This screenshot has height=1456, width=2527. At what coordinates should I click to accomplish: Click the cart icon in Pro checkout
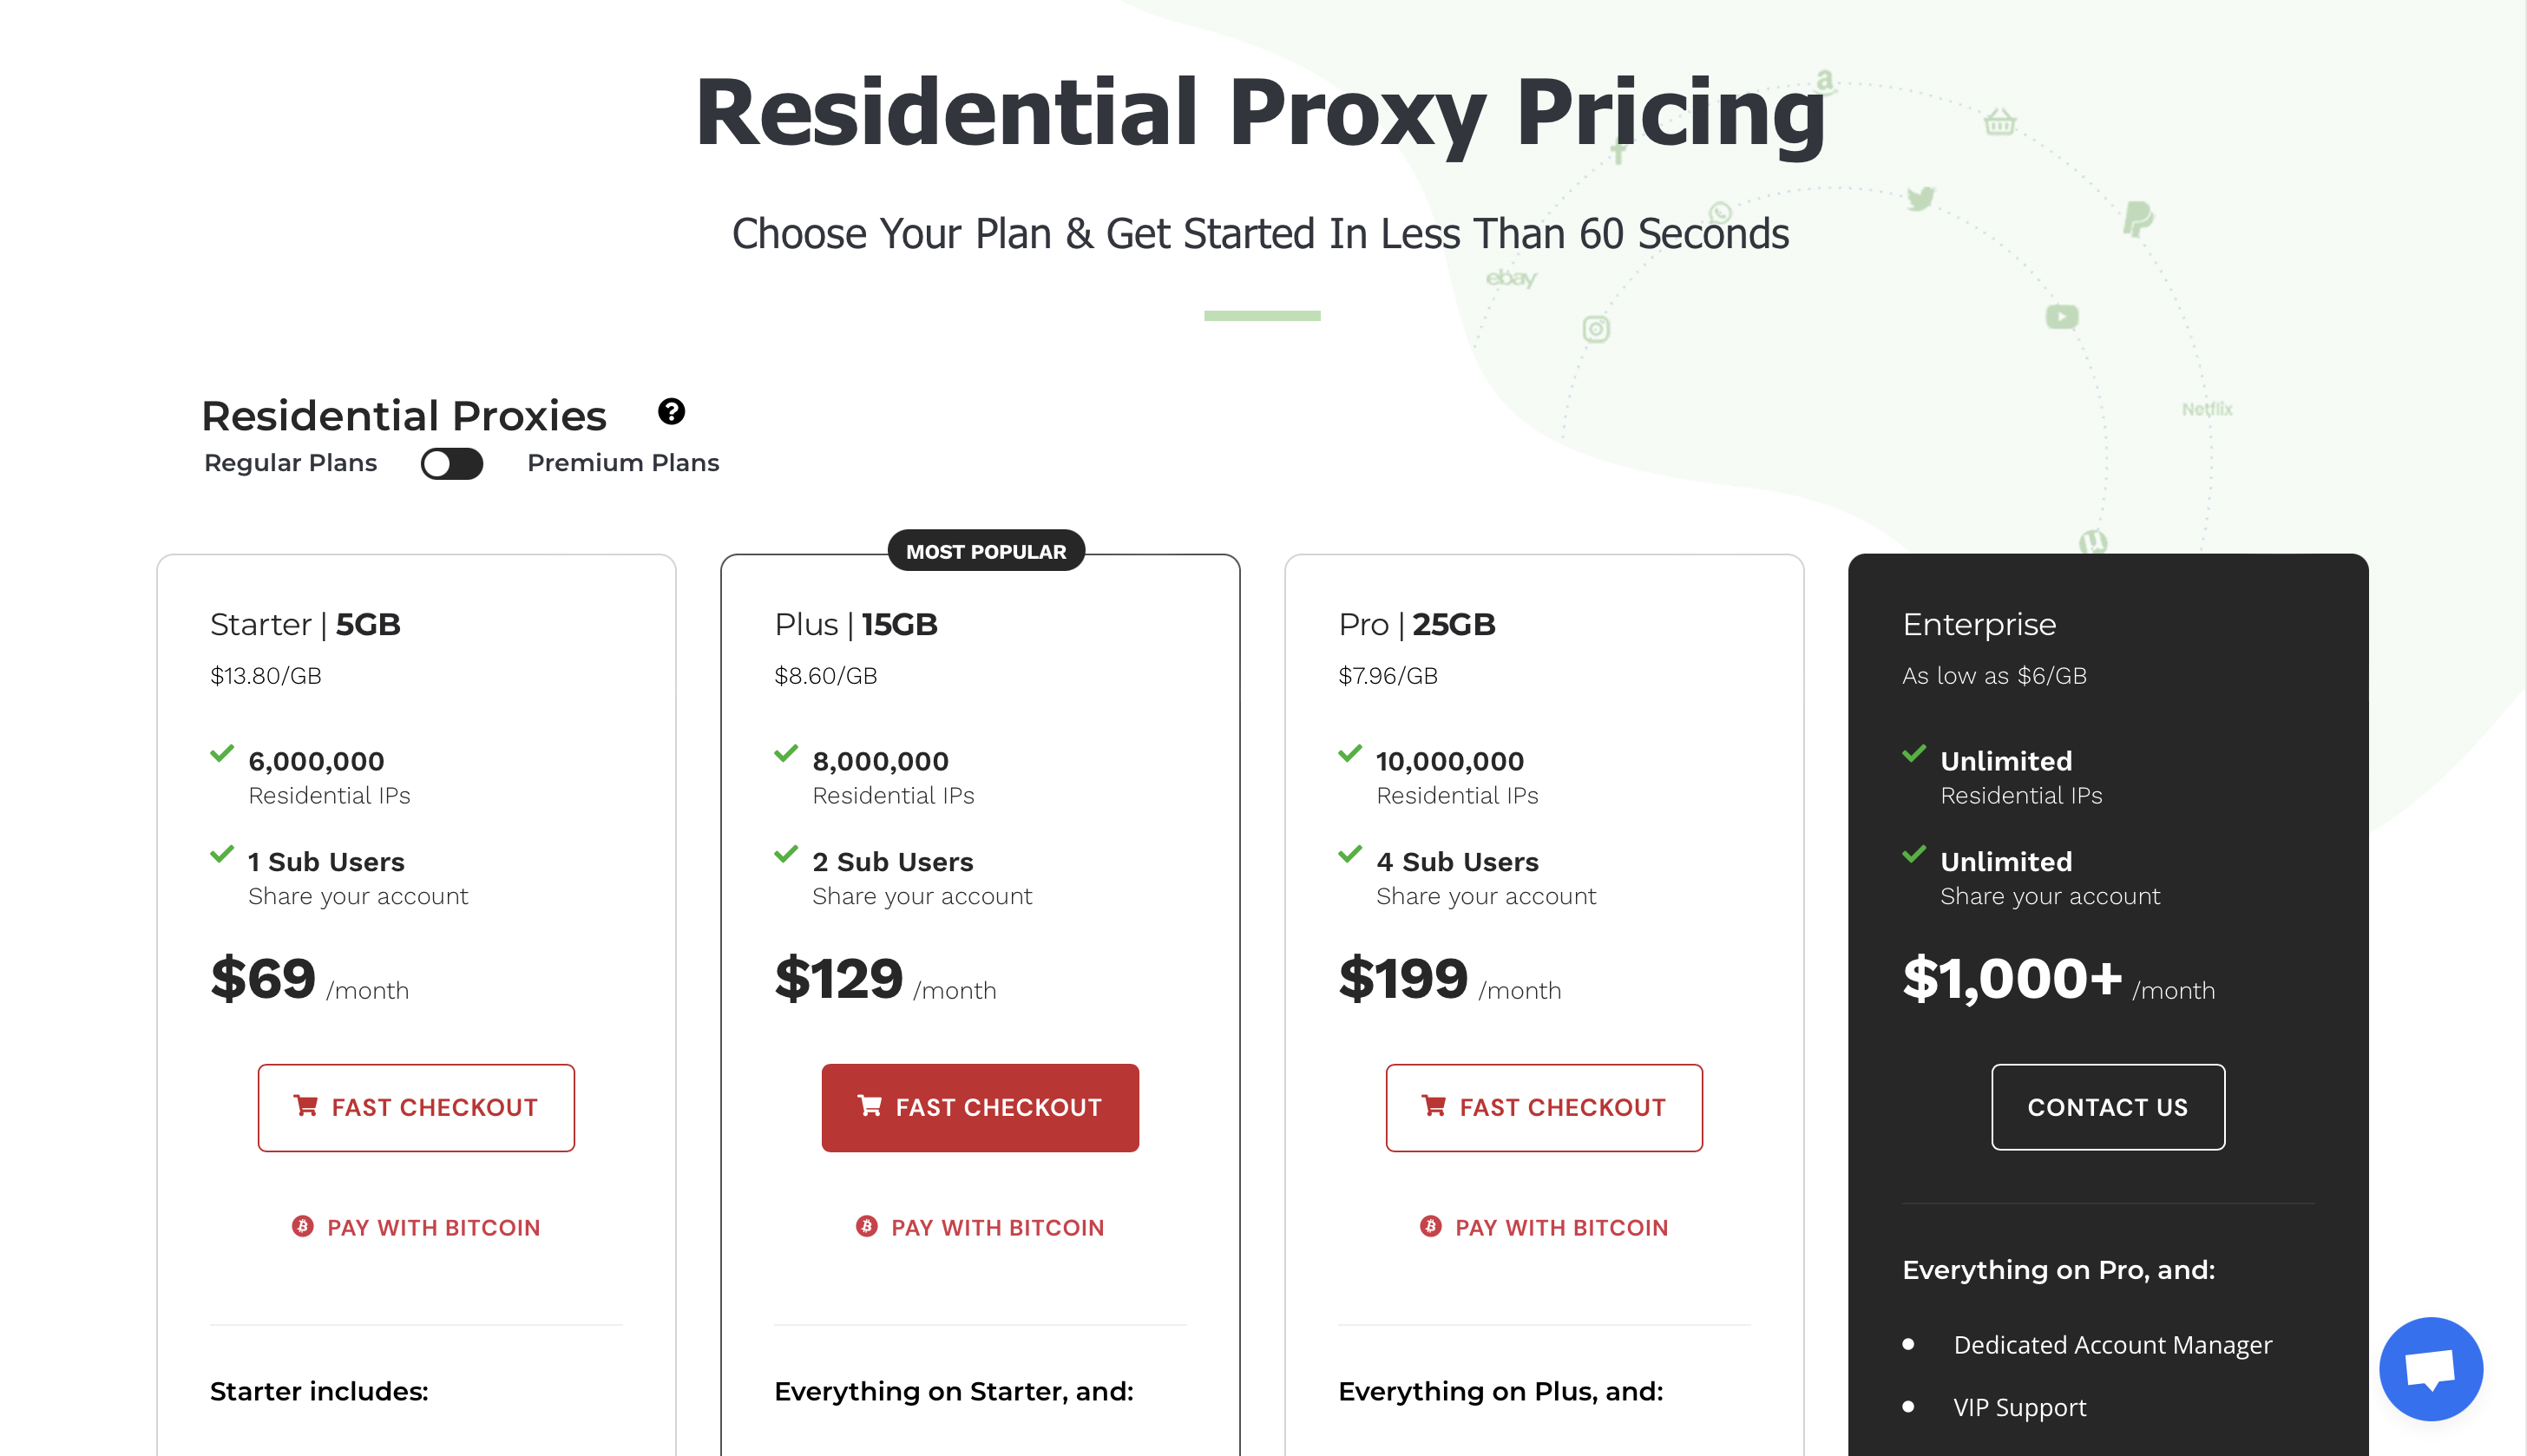point(1433,1106)
